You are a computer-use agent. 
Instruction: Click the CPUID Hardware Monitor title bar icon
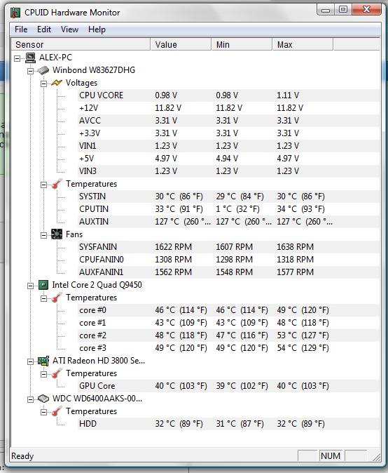pos(15,13)
